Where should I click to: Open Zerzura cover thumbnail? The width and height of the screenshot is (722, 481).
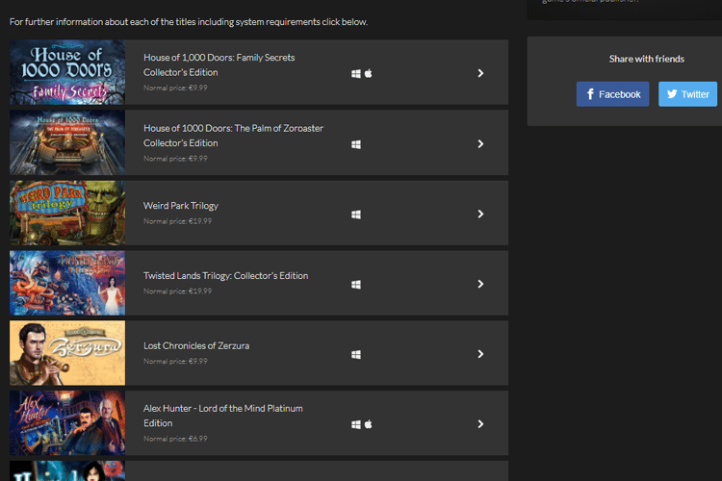click(x=67, y=353)
